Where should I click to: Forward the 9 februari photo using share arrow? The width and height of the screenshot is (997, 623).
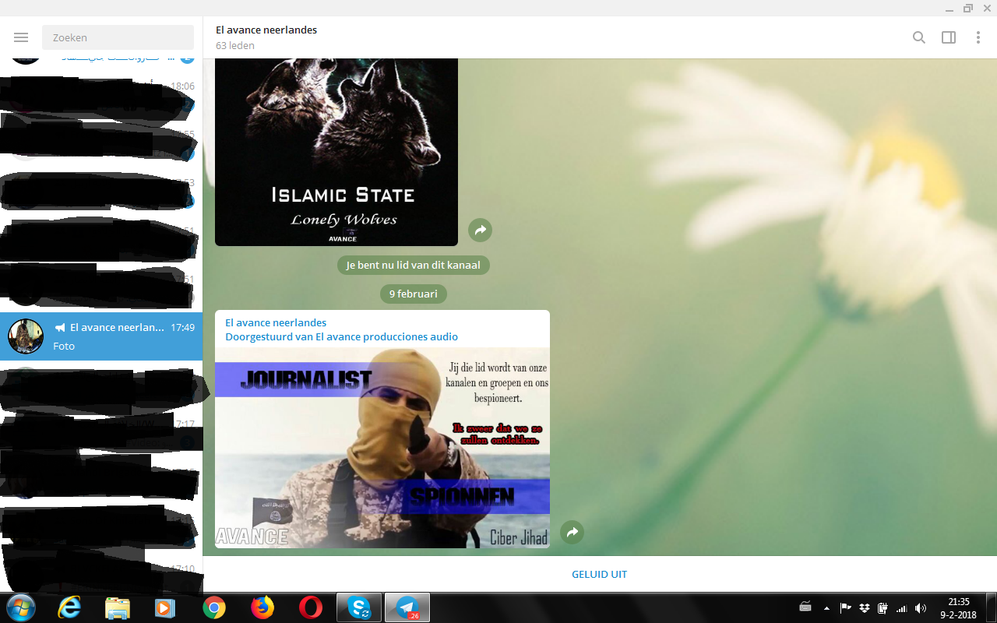tap(572, 532)
